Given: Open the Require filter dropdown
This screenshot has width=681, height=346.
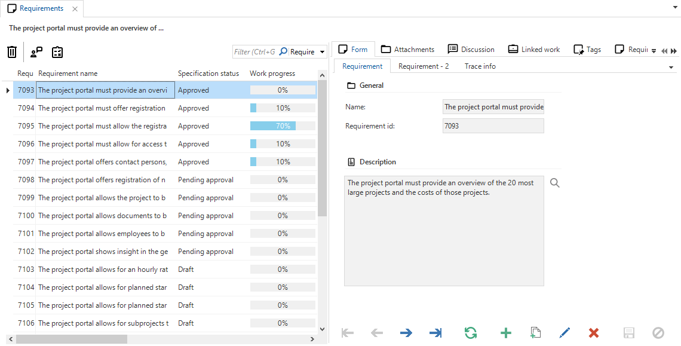Looking at the screenshot, I should pos(323,52).
